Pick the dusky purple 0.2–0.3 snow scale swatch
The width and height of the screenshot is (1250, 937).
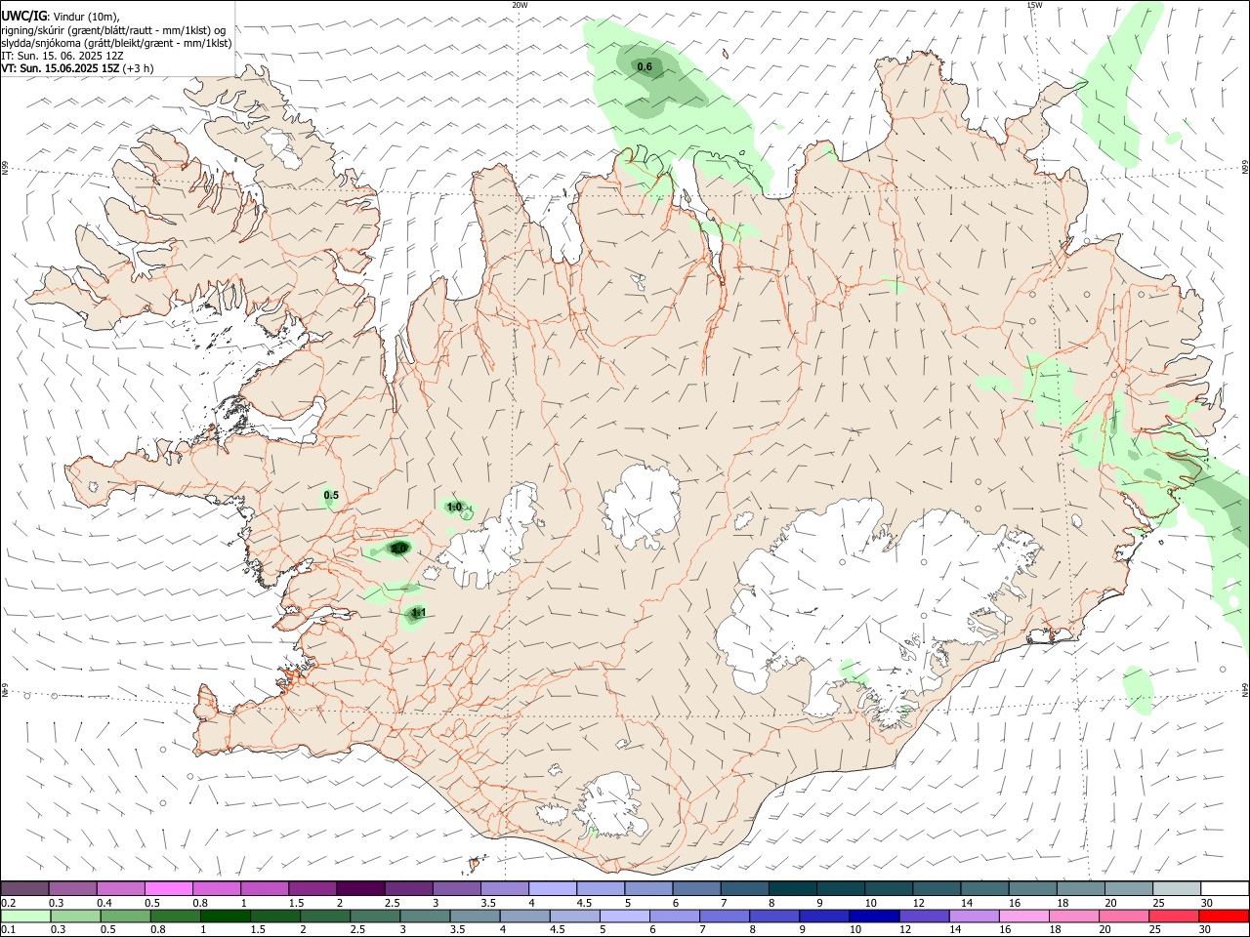24,888
